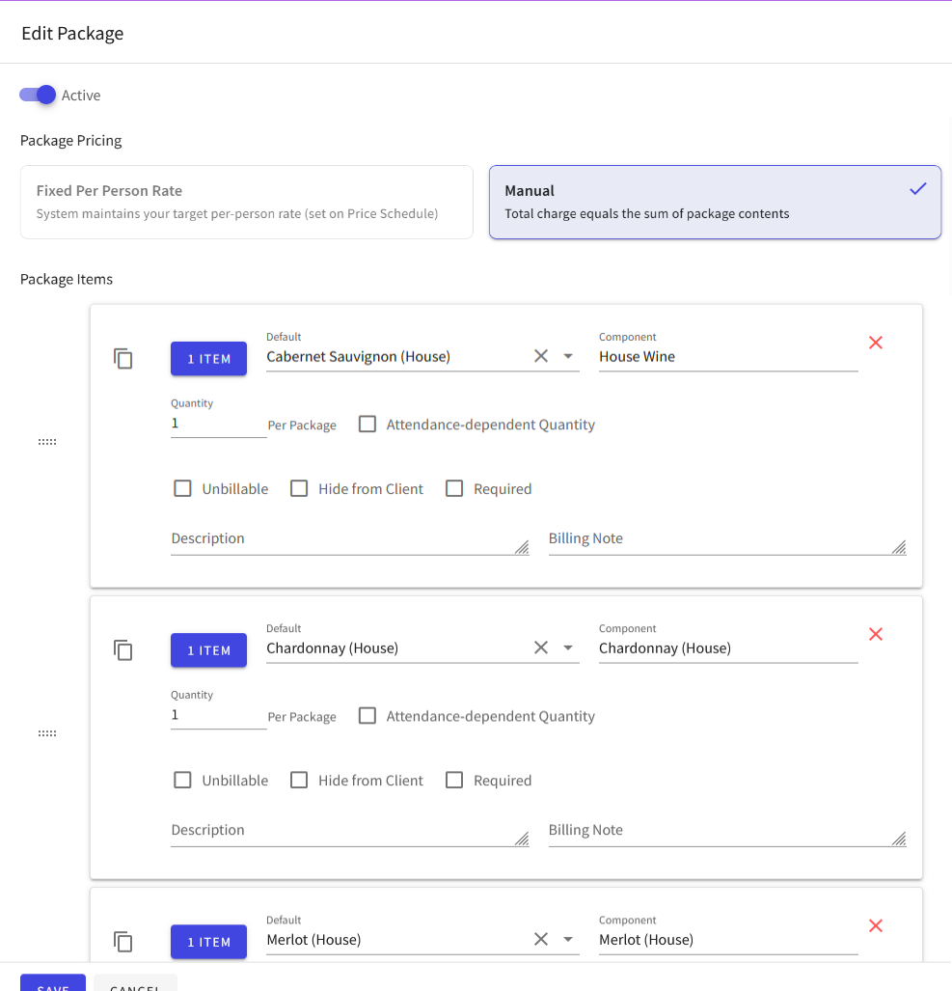Toggle the Active switch off
This screenshot has width=952, height=991.
coord(38,95)
